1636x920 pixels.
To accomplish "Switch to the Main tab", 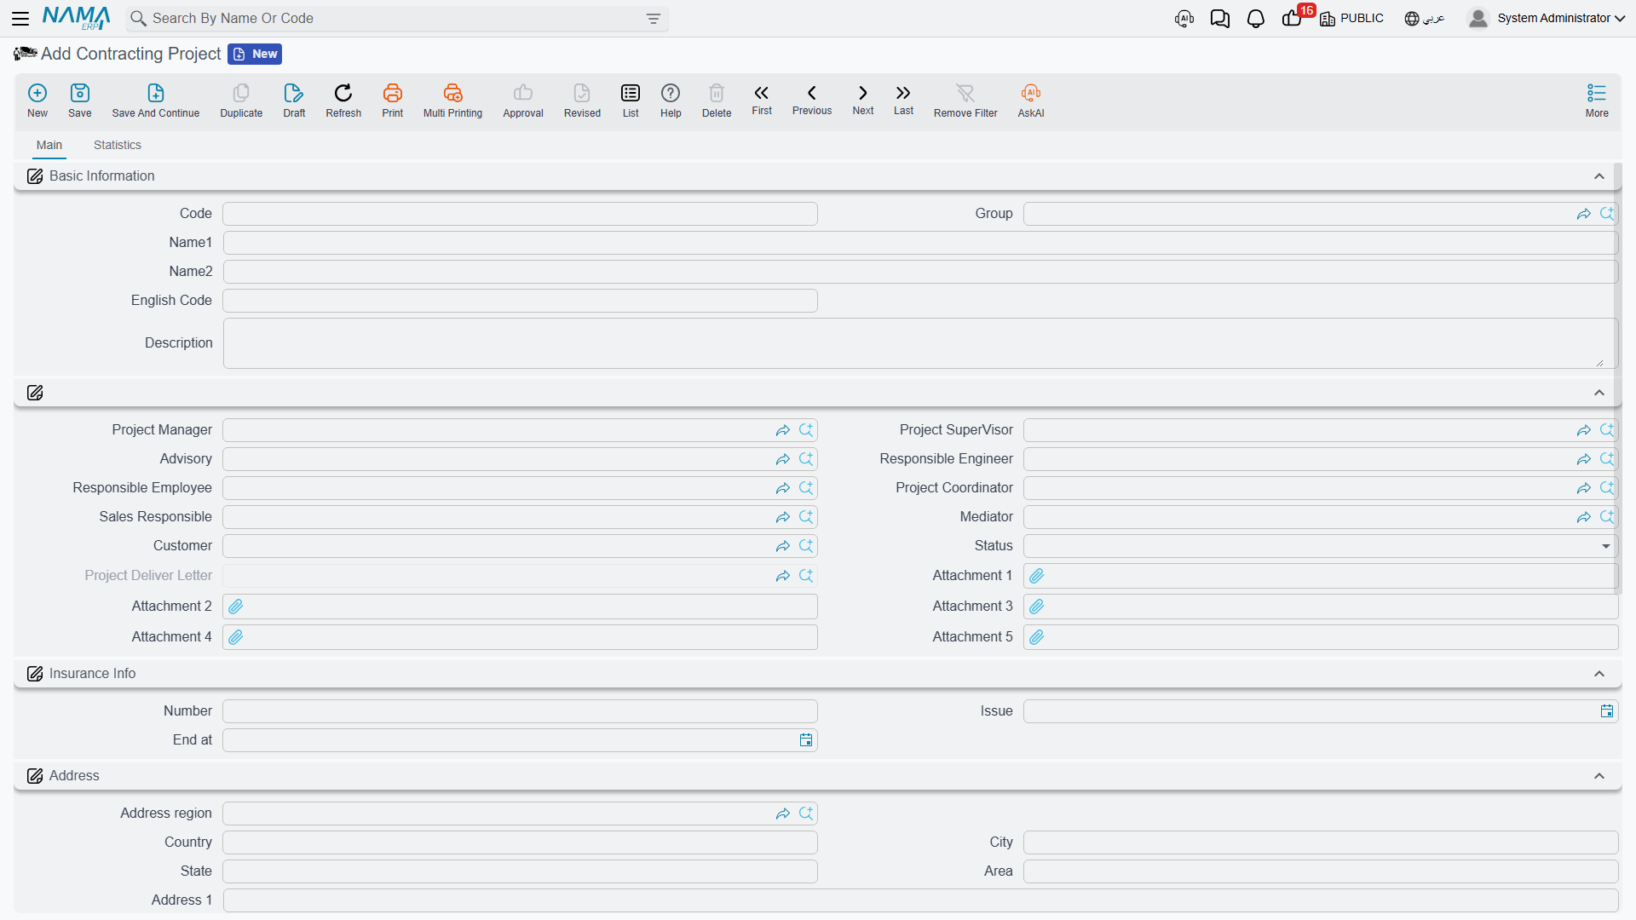I will 49,145.
